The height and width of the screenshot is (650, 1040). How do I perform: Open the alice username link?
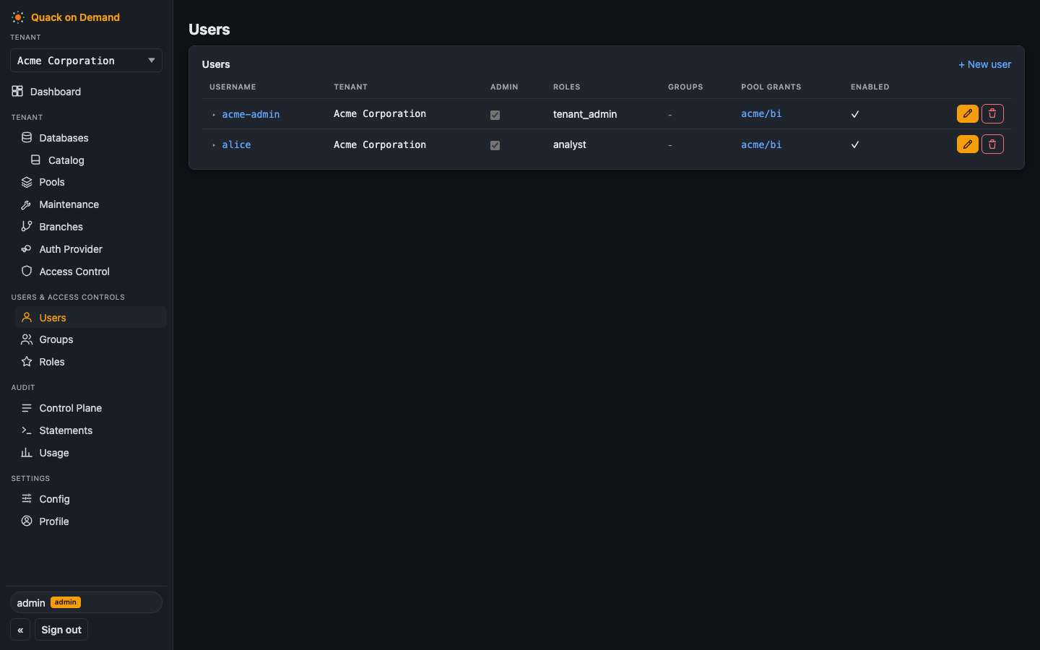point(236,144)
